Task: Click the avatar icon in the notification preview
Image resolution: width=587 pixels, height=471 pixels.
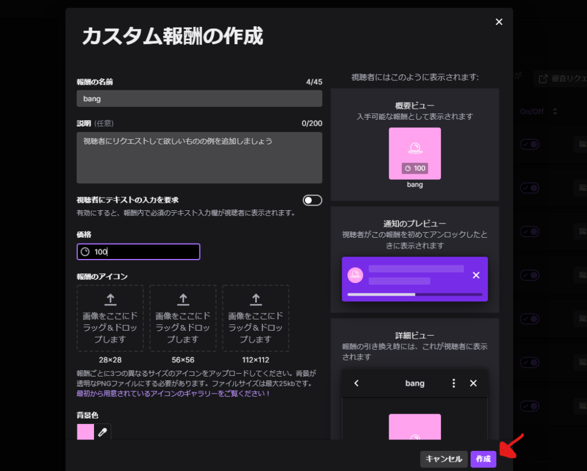Action: click(356, 276)
